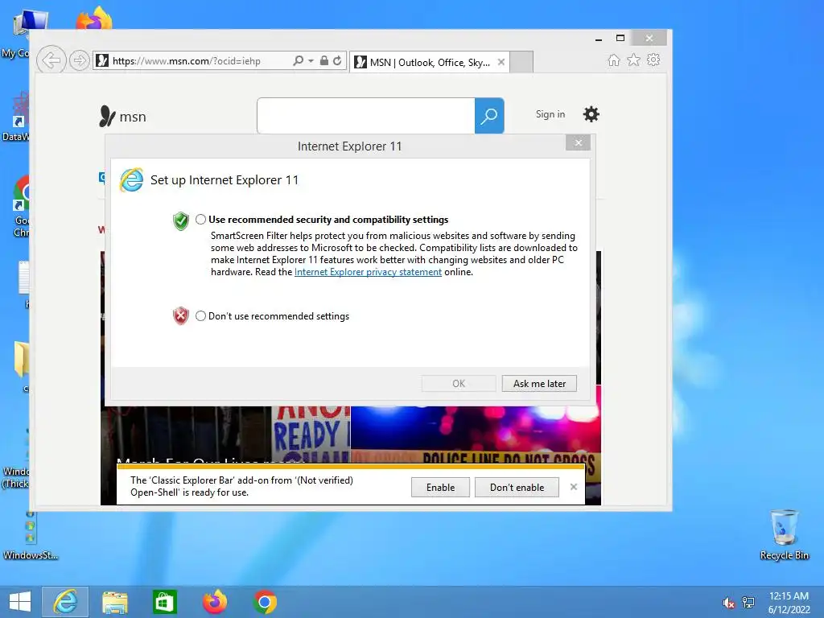The width and height of the screenshot is (824, 618).
Task: Select the Recycle Bin desktop icon
Action: click(784, 535)
